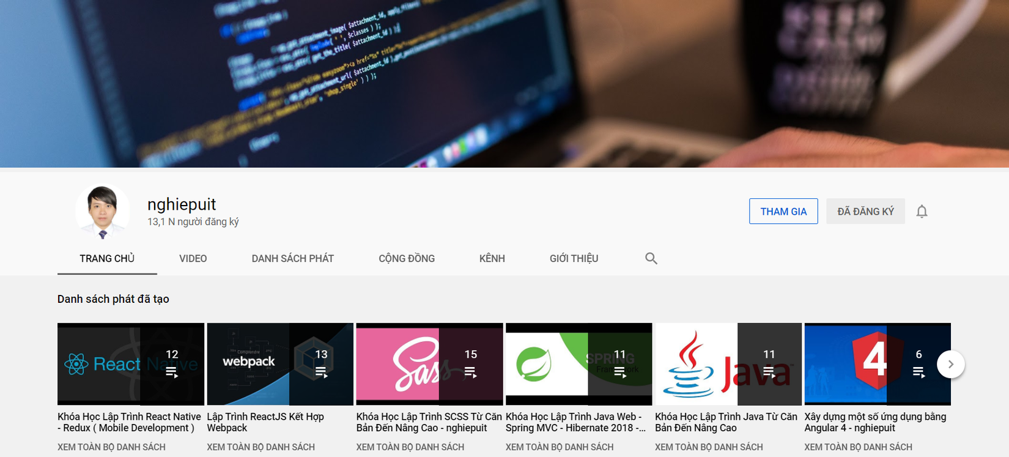Click playlist icon on Java thumbnail
This screenshot has height=457, width=1009.
pos(769,372)
